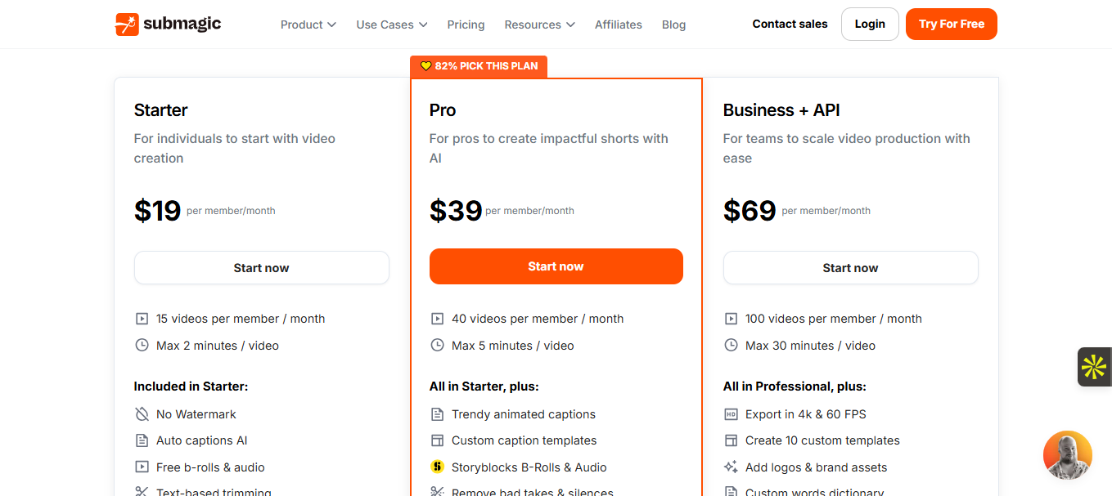1112x496 pixels.
Task: Click the Storyblocks B-Rolls yellow icon
Action: coord(437,467)
